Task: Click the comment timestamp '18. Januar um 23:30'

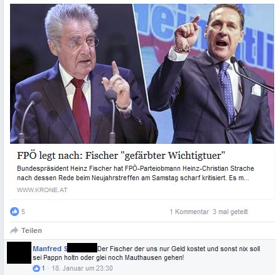Action: point(82,268)
